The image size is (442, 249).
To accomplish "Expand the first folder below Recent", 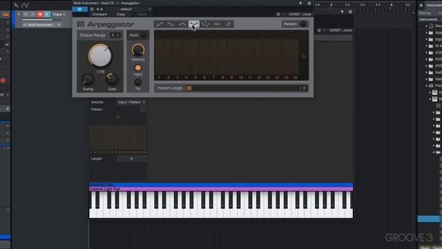I will coord(427,33).
